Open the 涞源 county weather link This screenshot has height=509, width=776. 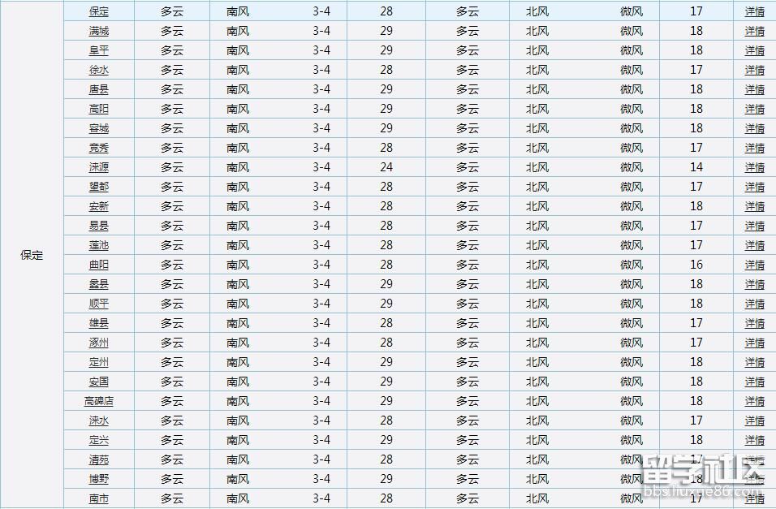[97, 167]
